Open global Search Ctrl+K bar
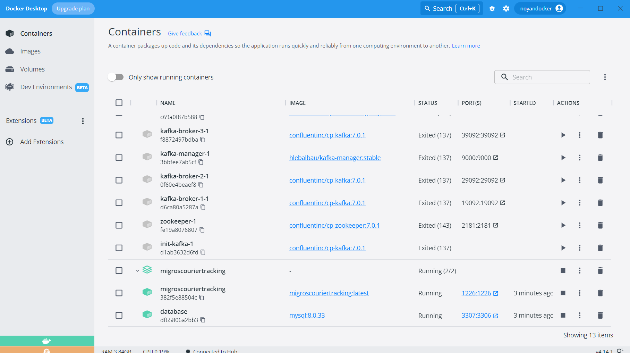The width and height of the screenshot is (630, 353). (451, 9)
